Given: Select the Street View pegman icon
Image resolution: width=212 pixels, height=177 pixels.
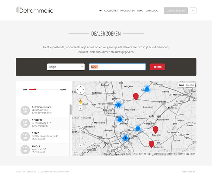Looking at the screenshot, I should pyautogui.click(x=81, y=102).
